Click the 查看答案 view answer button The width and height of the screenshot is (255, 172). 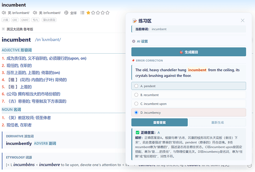pos(159,122)
